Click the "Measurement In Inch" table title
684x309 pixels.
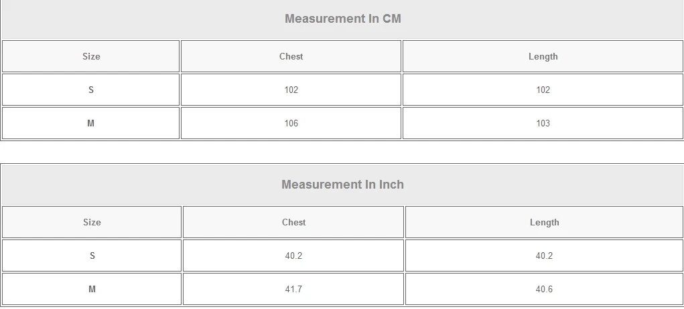pos(342,185)
